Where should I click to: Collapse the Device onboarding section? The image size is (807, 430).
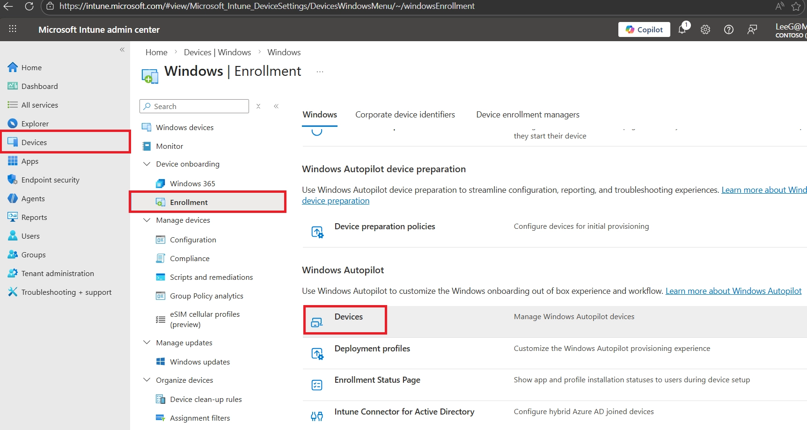[147, 164]
